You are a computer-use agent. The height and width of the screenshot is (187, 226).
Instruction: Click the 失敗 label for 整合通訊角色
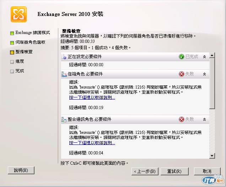coord(189,119)
